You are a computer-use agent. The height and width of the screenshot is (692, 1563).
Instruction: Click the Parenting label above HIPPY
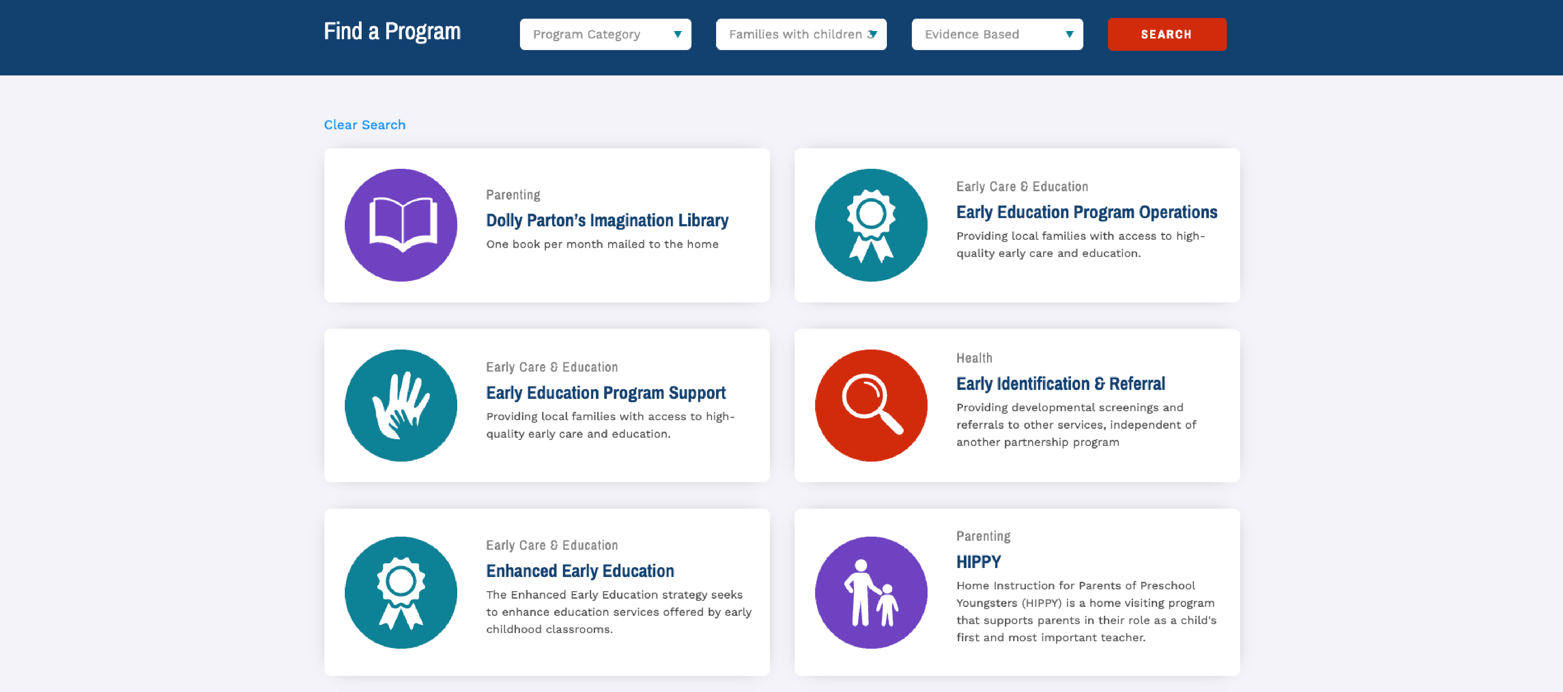tap(983, 536)
